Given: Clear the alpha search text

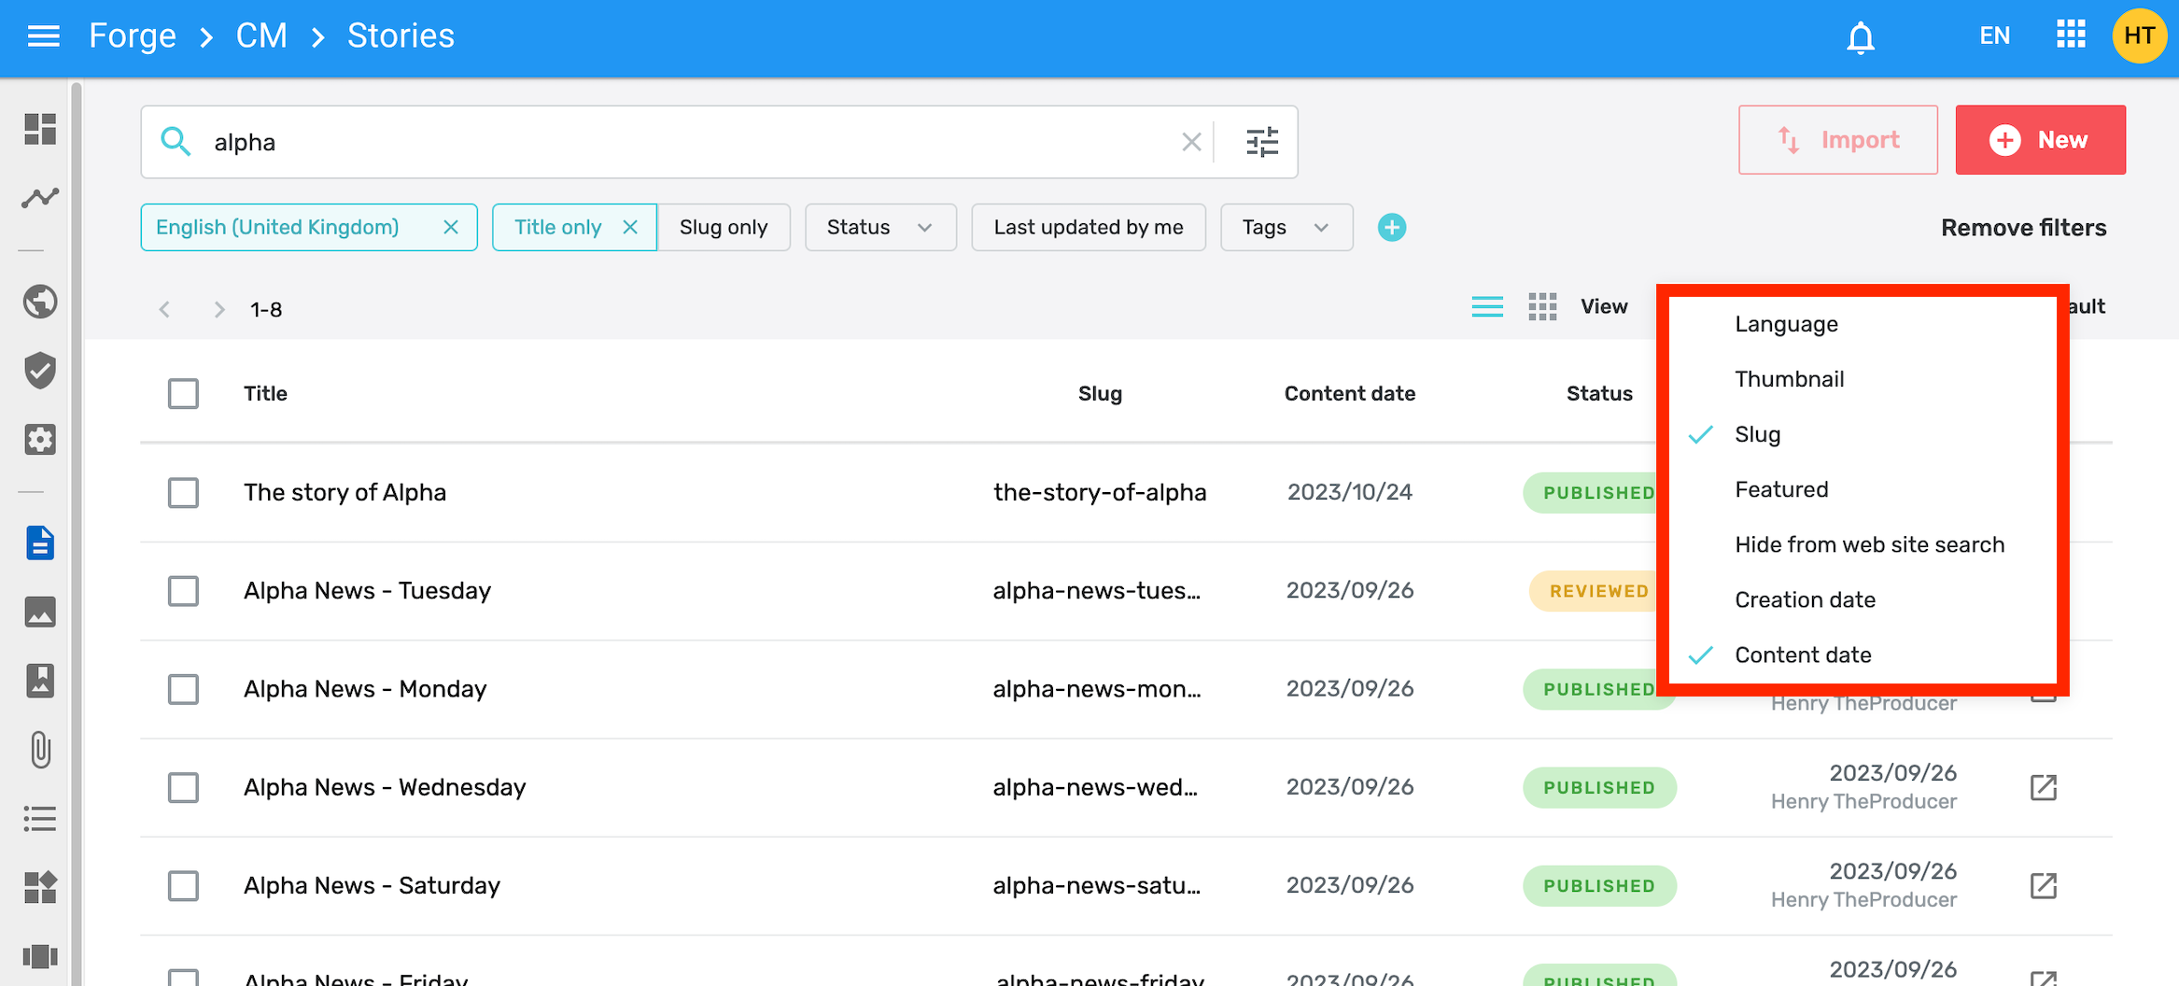Looking at the screenshot, I should coord(1191,142).
